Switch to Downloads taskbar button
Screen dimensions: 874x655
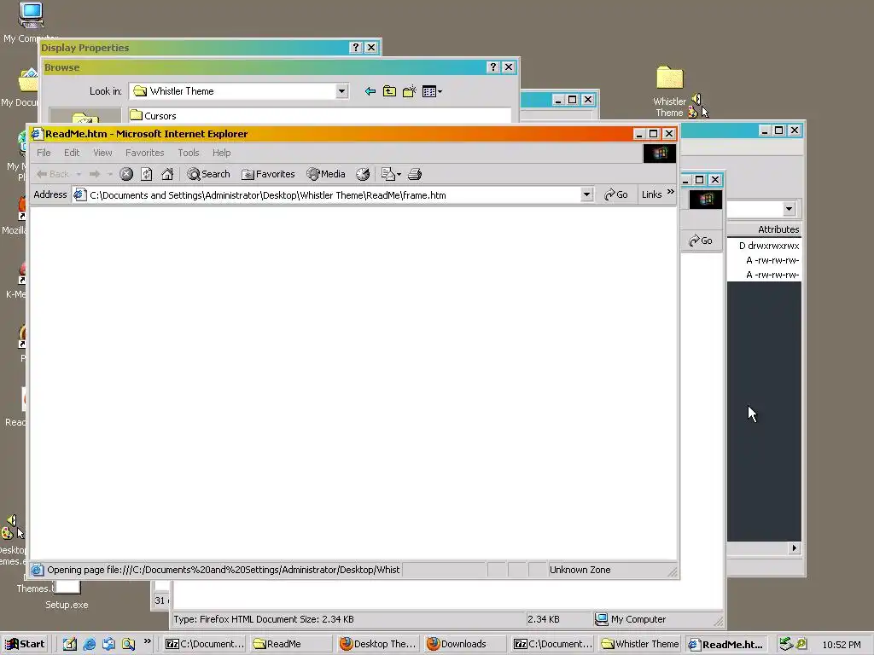pos(465,644)
